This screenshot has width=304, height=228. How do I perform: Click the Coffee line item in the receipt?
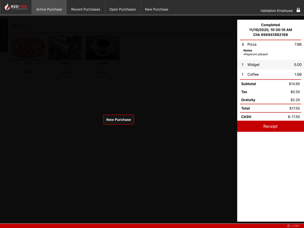tap(270, 74)
